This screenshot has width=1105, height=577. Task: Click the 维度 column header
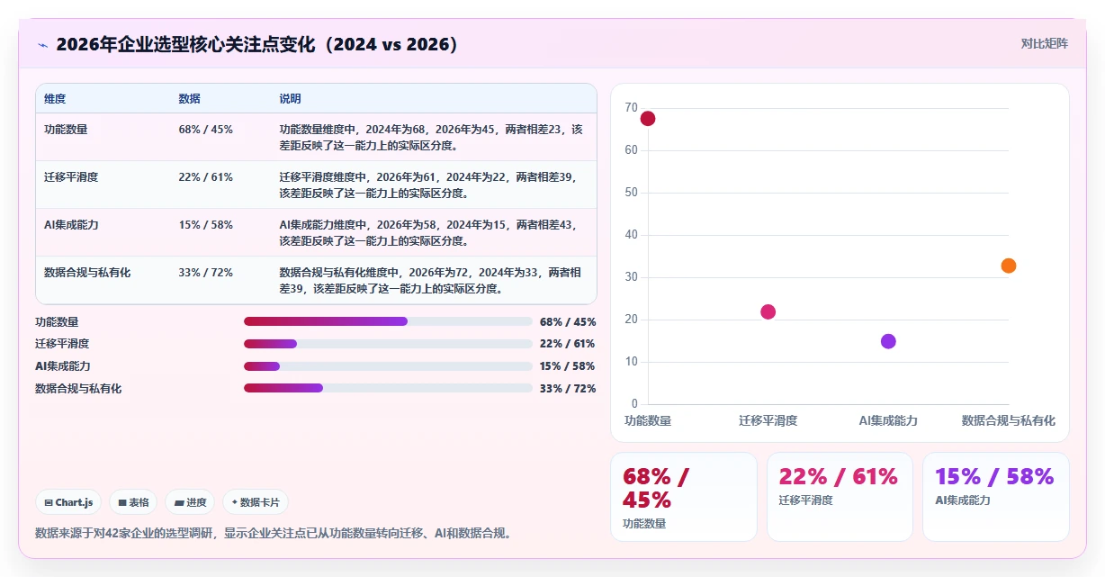(55, 98)
